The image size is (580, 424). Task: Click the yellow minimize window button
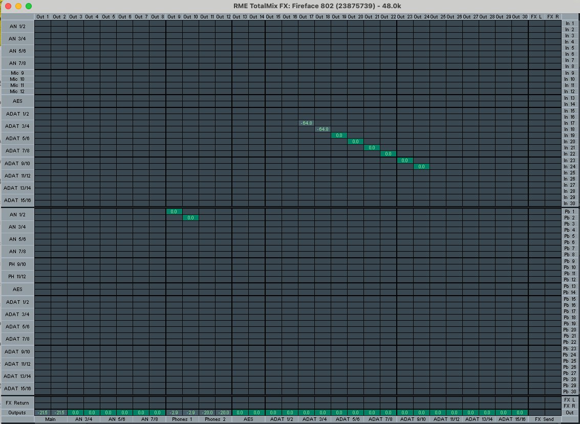(18, 6)
